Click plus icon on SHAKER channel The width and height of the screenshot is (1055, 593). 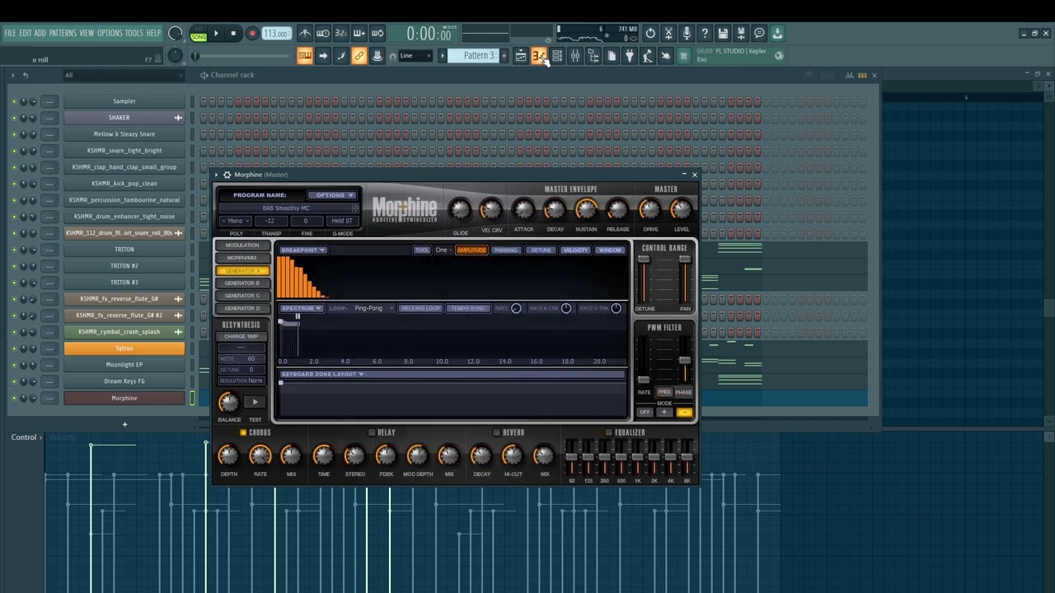[x=178, y=118]
